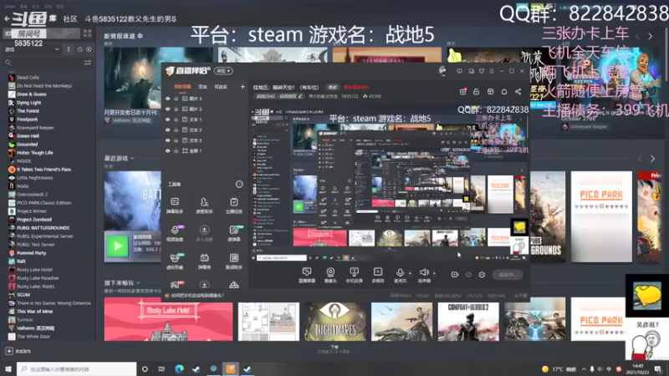Open the Windows Start menu
The image size is (669, 376).
(8, 369)
